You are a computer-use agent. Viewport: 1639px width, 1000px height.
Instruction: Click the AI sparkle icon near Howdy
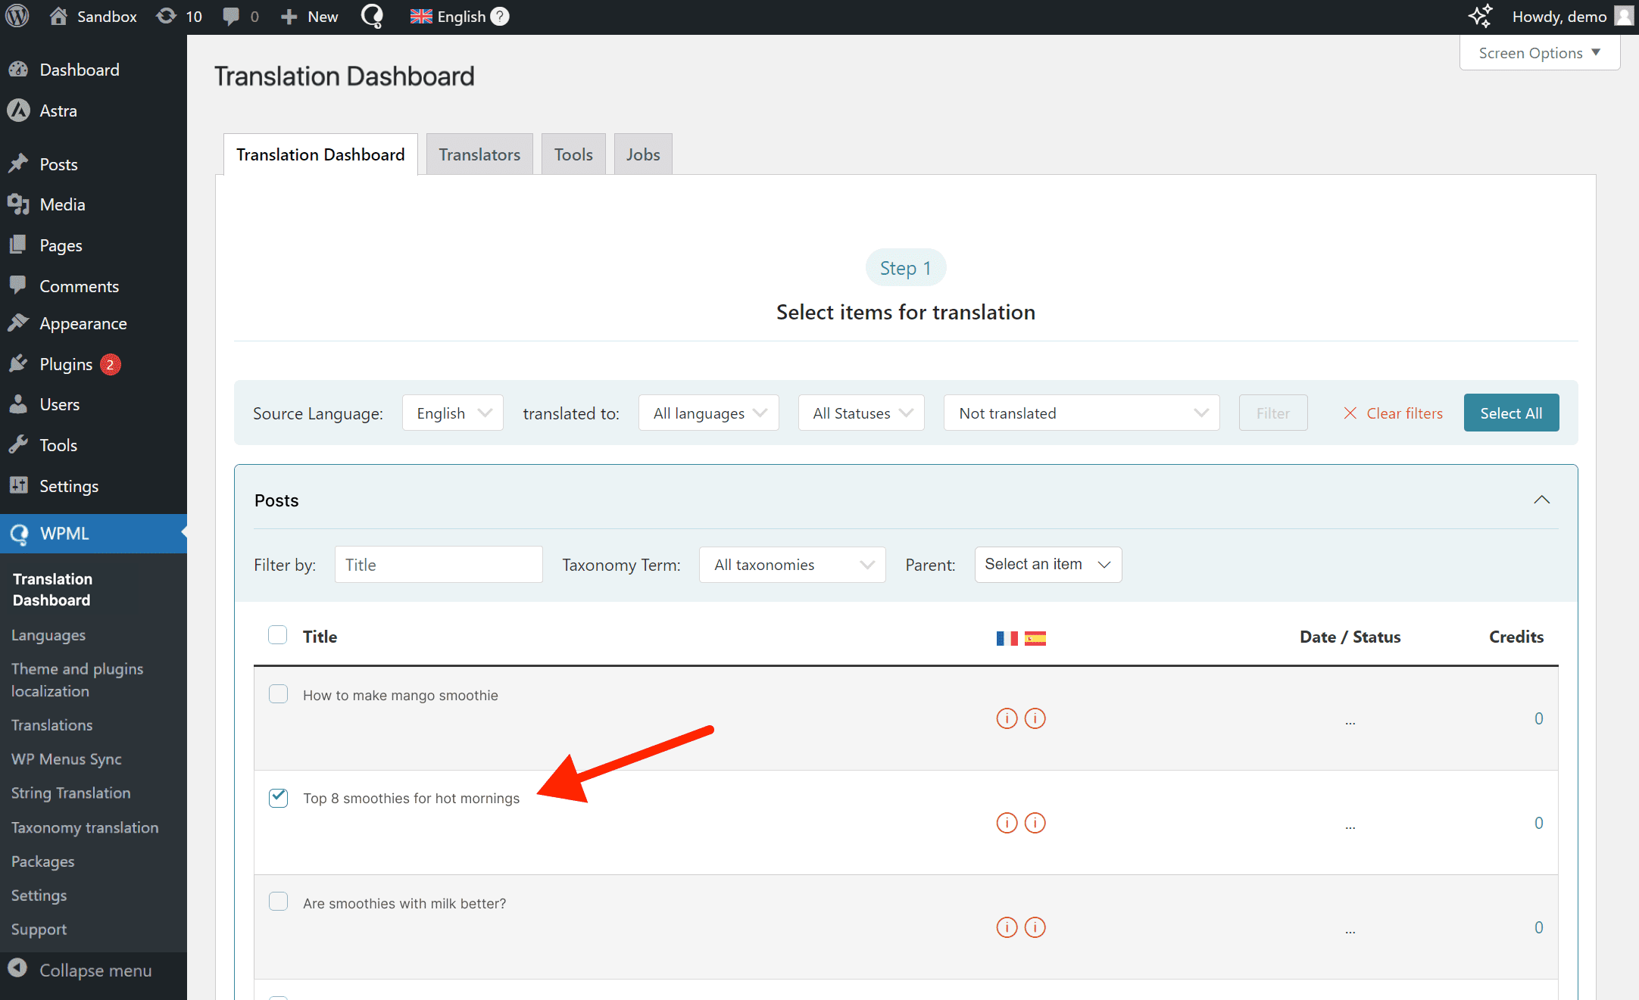coord(1480,16)
